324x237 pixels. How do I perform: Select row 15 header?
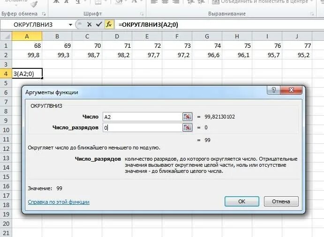(6, 177)
